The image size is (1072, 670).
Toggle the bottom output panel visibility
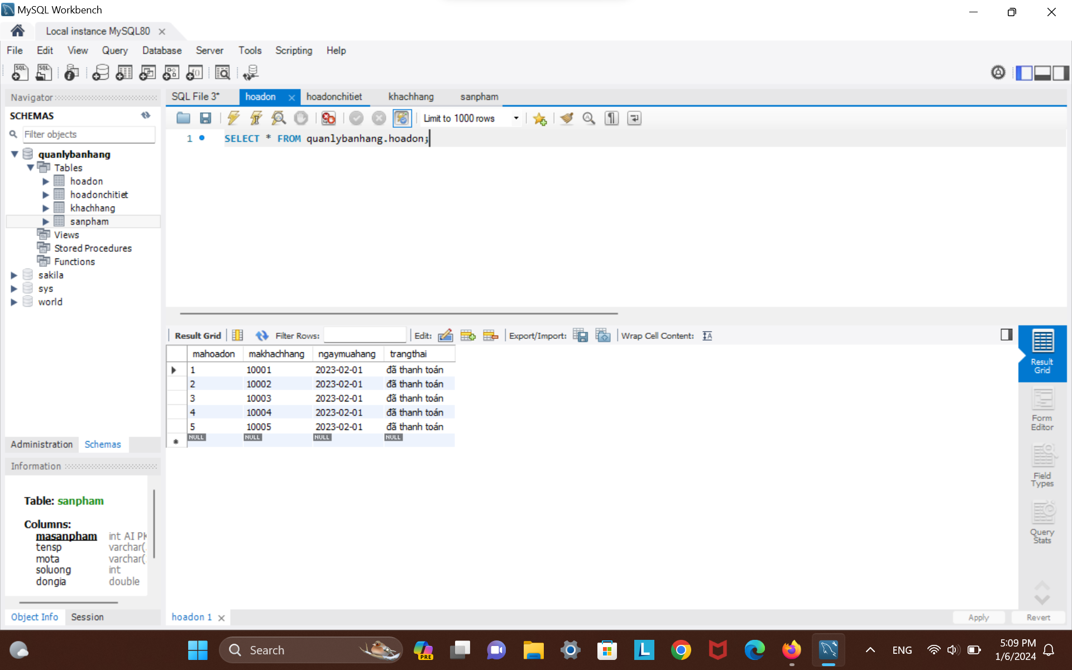click(1042, 73)
